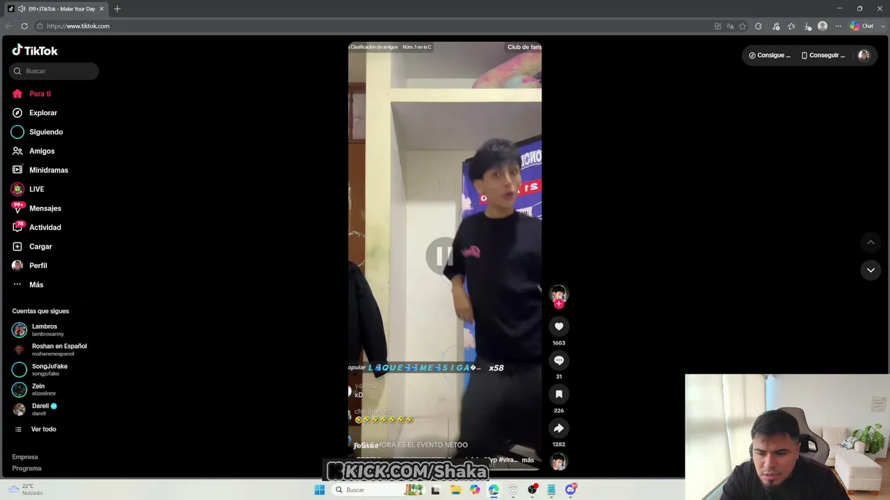Open Zein followed account
The height and width of the screenshot is (500, 890).
(34, 390)
